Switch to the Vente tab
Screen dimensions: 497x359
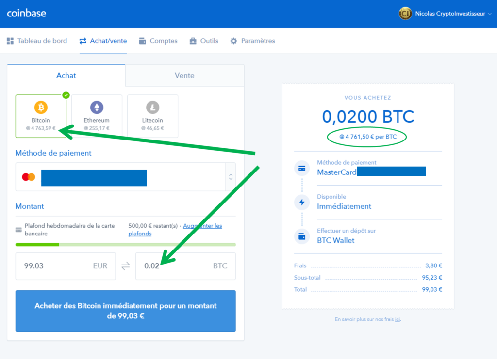(184, 75)
